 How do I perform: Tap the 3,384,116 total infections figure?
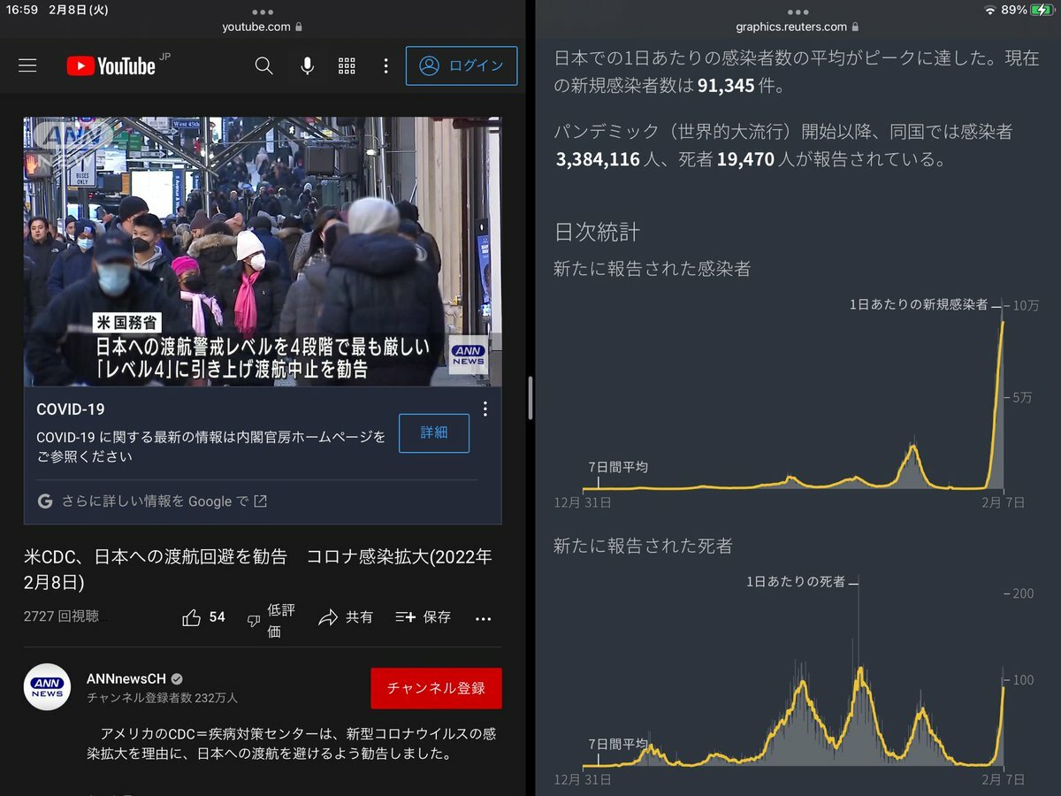pyautogui.click(x=598, y=160)
